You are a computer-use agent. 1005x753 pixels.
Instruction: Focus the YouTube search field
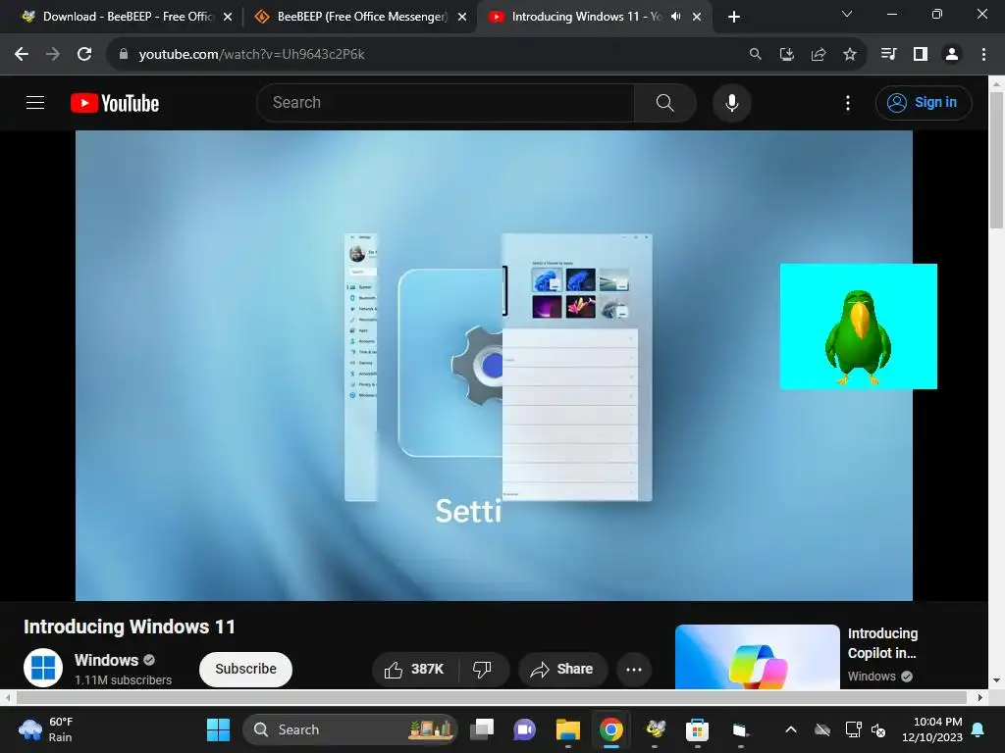[446, 102]
